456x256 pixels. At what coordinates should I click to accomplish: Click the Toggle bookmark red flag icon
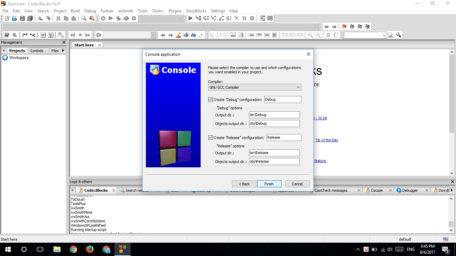[x=344, y=27]
